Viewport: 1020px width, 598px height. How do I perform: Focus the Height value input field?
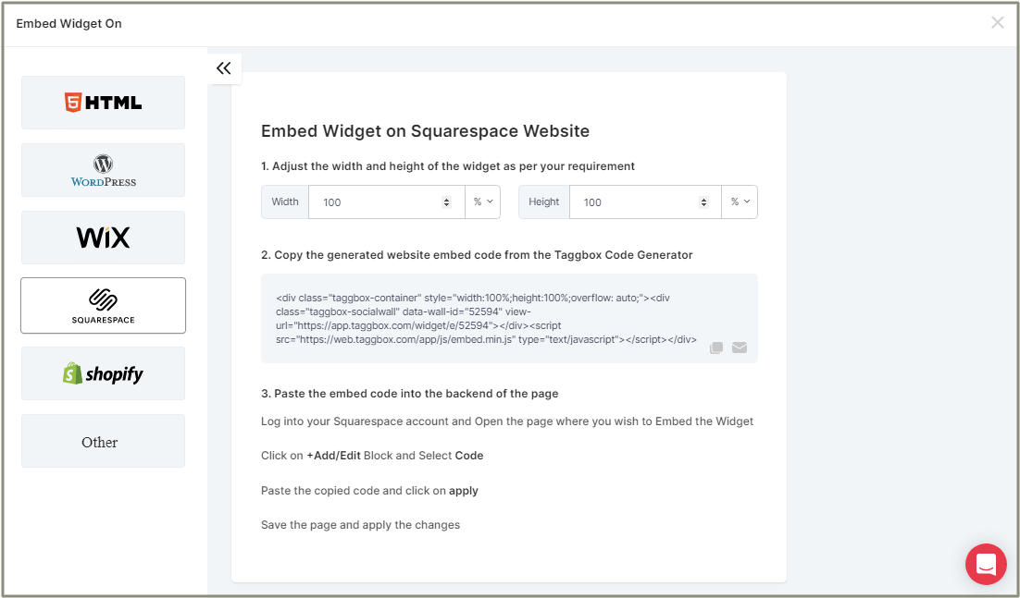point(634,202)
